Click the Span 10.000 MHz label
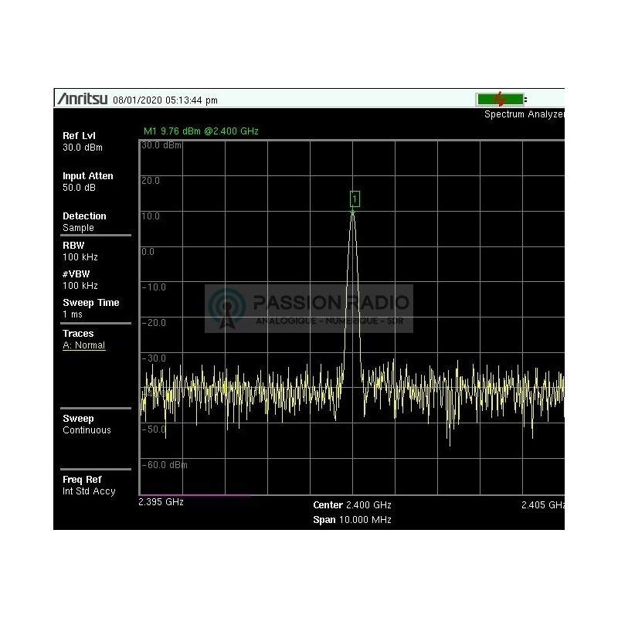 tap(352, 520)
